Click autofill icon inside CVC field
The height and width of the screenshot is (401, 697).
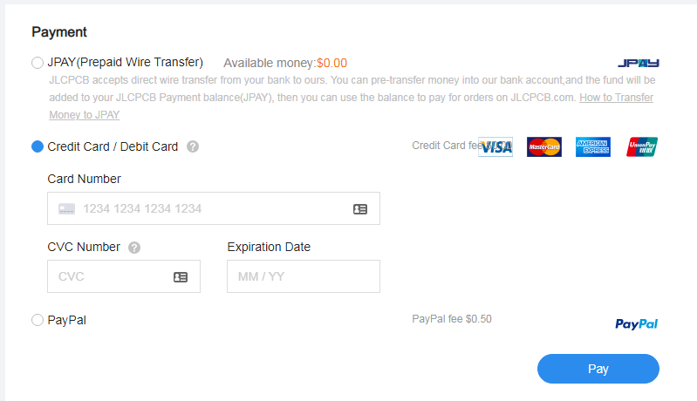click(181, 277)
